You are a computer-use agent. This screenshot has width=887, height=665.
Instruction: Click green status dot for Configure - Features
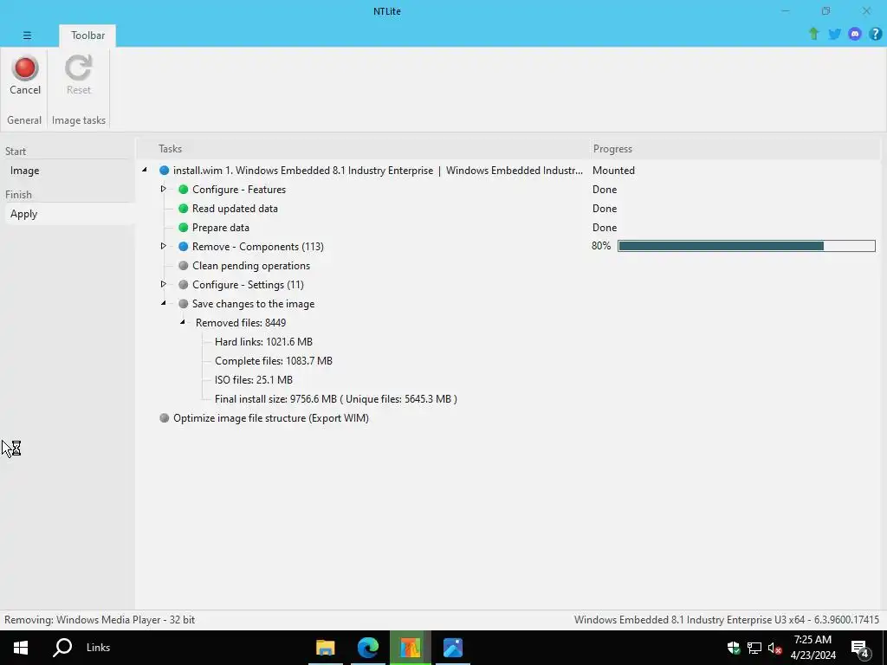click(184, 190)
